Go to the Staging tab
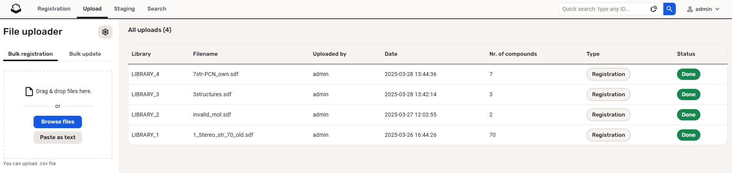Screen dimensions: 732x173 [x=124, y=9]
